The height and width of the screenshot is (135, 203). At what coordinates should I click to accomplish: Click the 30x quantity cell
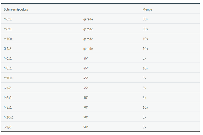145,19
